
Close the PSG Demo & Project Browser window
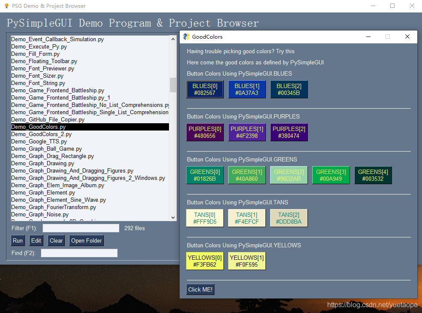pos(412,6)
